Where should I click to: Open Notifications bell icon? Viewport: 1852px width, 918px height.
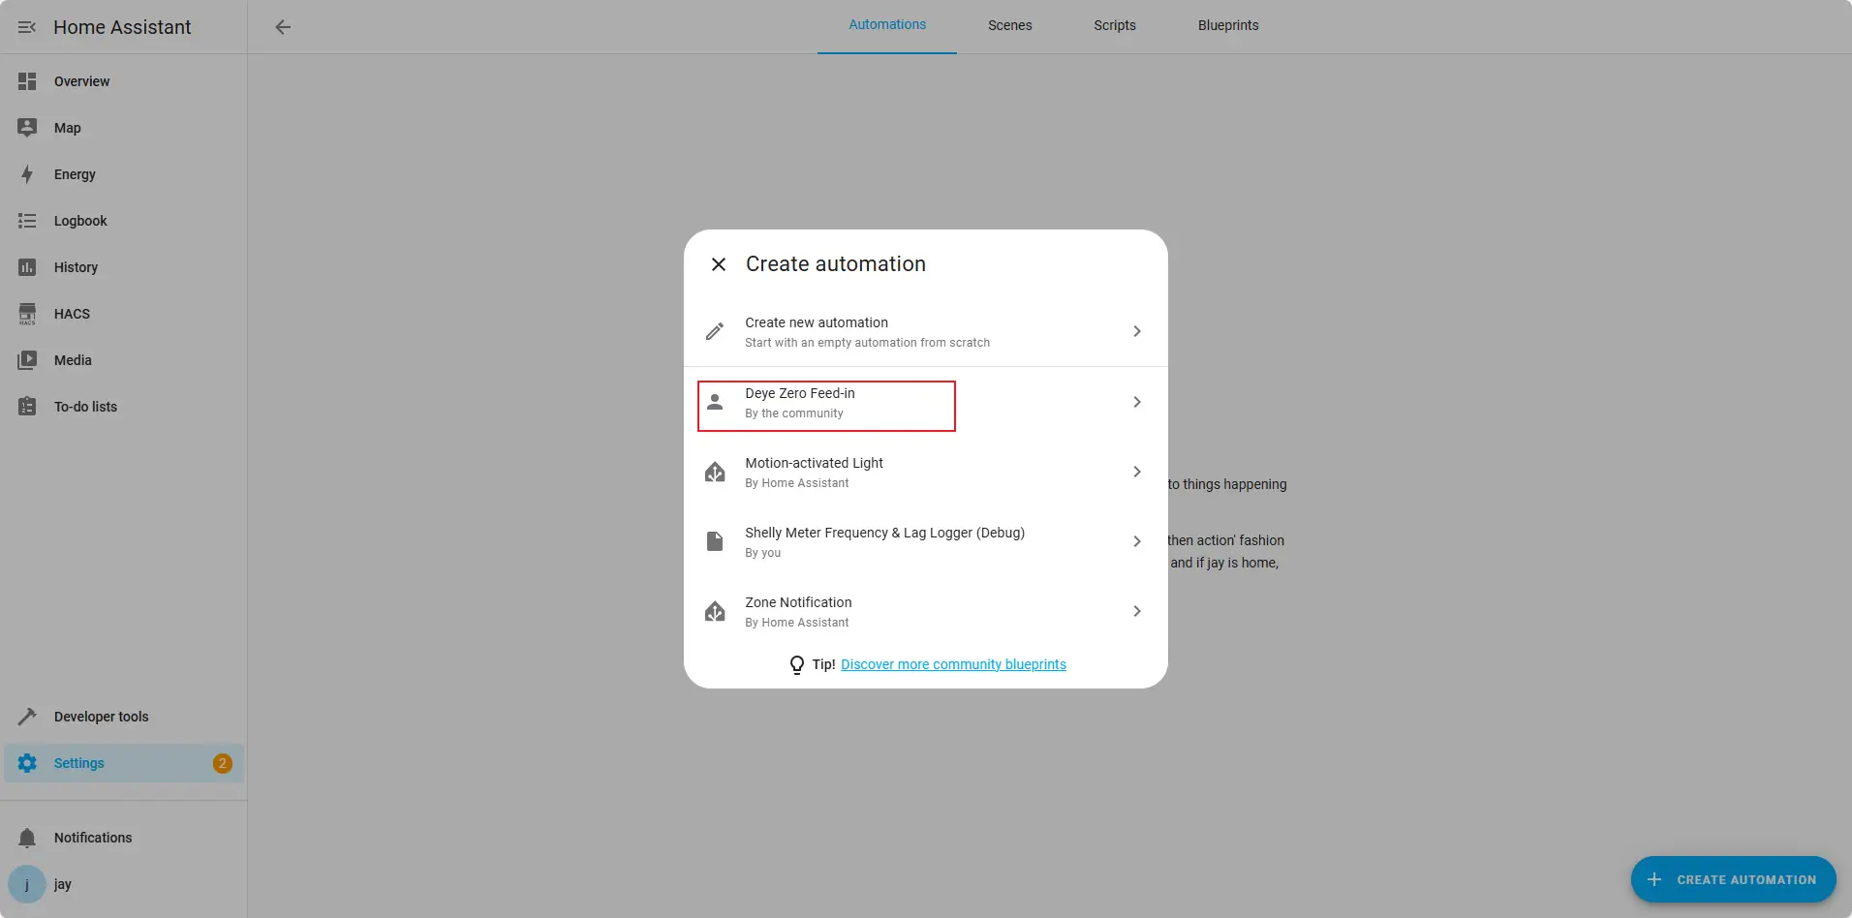(27, 838)
